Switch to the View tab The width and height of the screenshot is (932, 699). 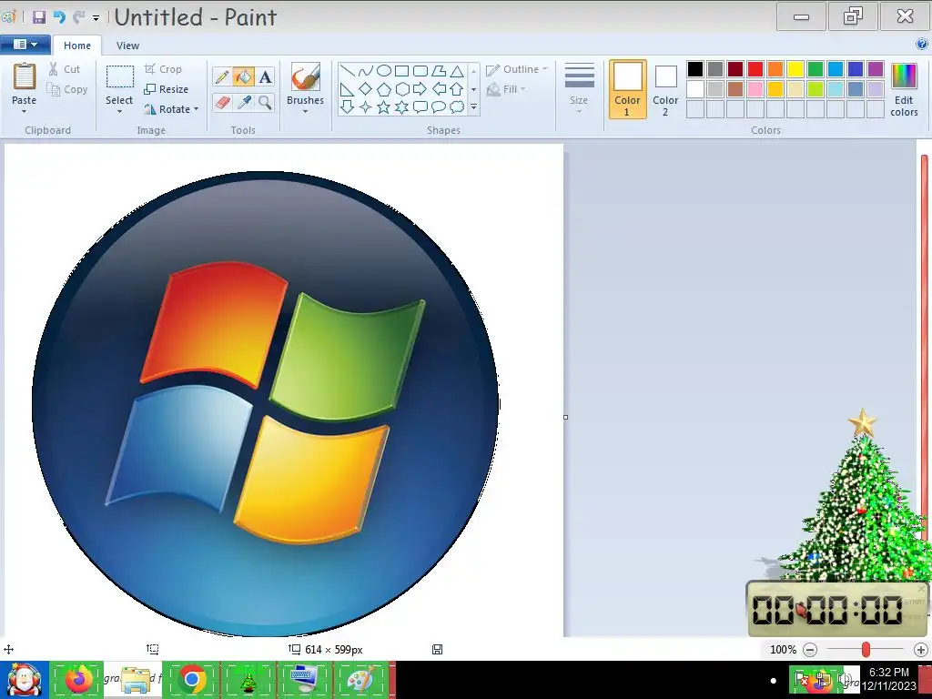point(127,46)
